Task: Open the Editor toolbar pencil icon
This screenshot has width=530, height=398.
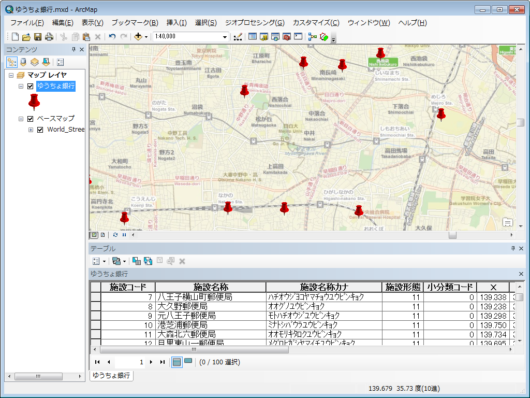Action: (238, 37)
